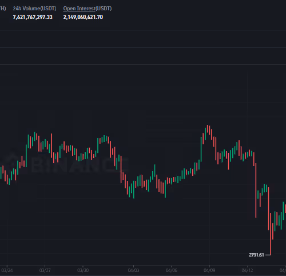Click the long red candle after 04/12

(256, 191)
